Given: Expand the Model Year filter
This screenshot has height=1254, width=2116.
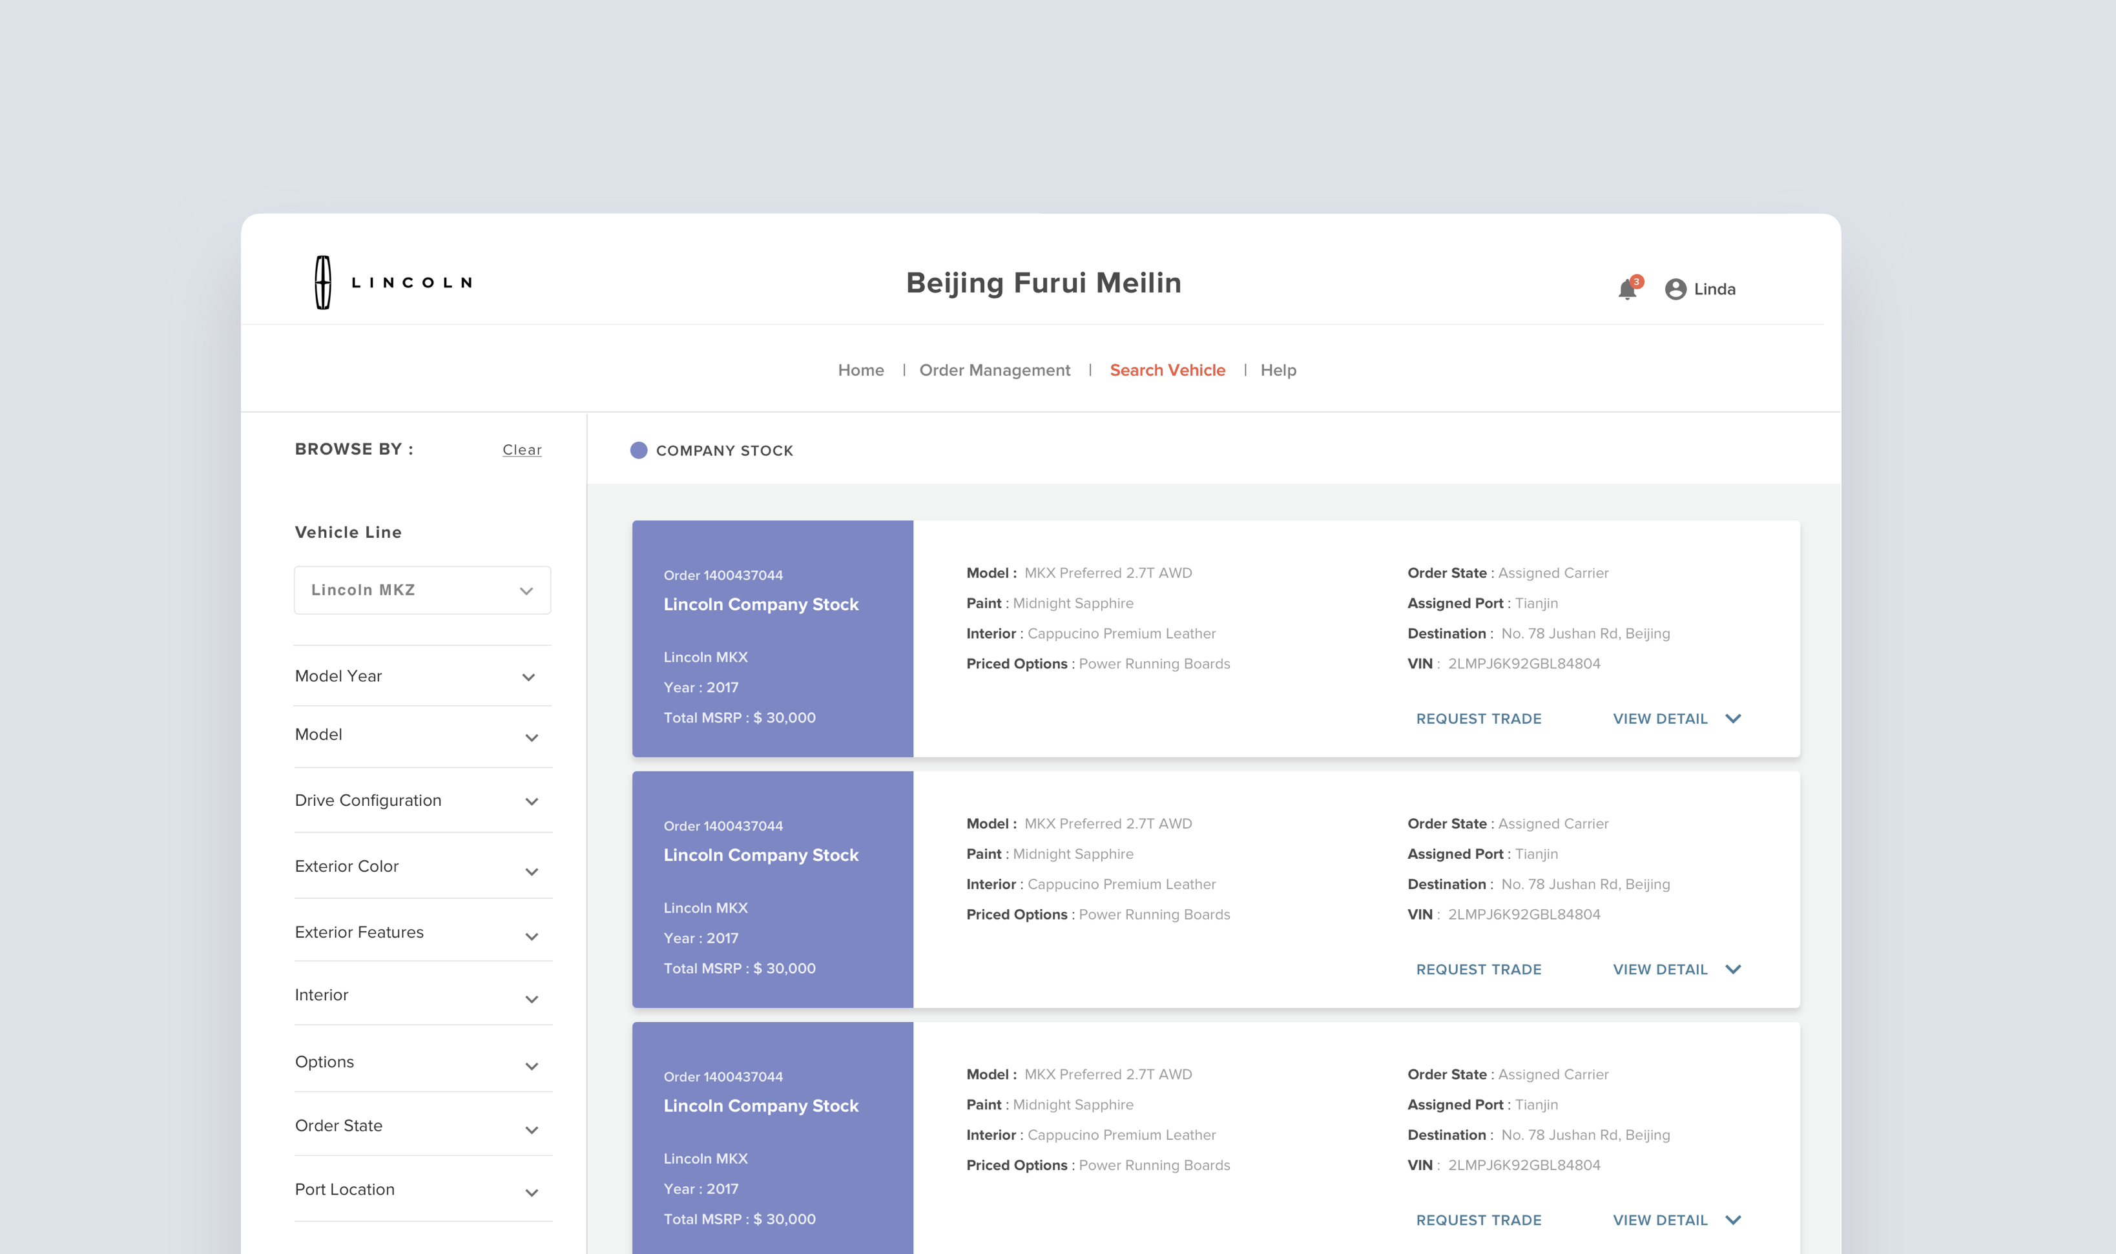Looking at the screenshot, I should pos(529,677).
